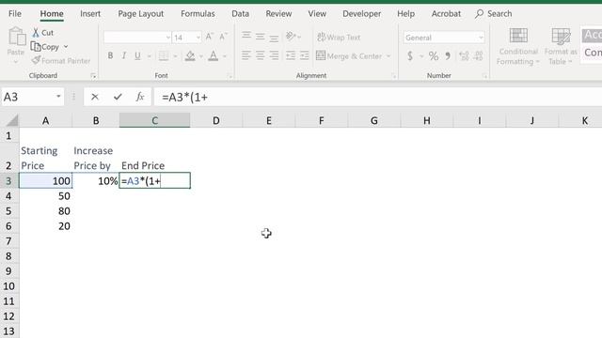This screenshot has height=338, width=602.
Task: Align text left
Action: point(246,55)
